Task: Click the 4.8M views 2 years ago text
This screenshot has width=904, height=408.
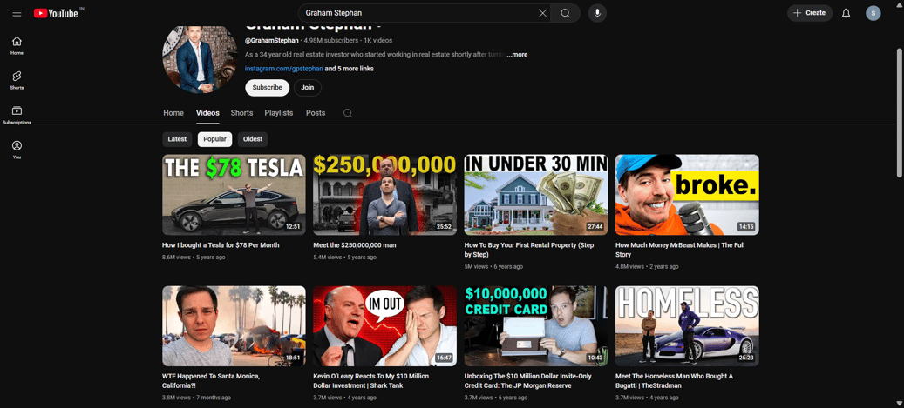Action: (647, 266)
